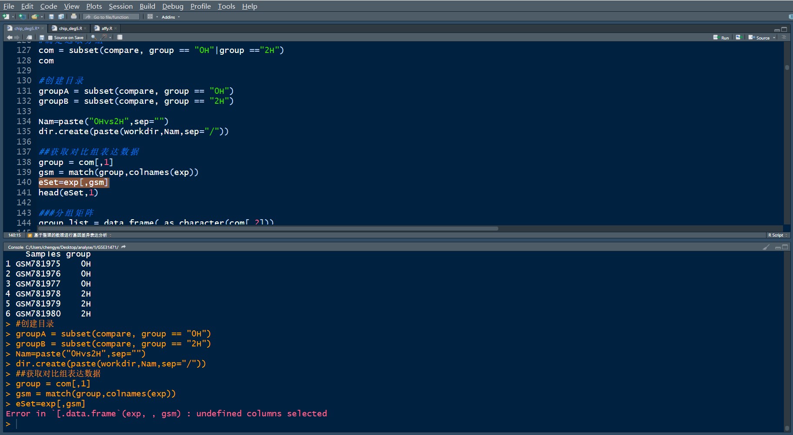Screen dimensions: 793x435
Task: Place cursor at the console prompt
Action: (x=17, y=424)
